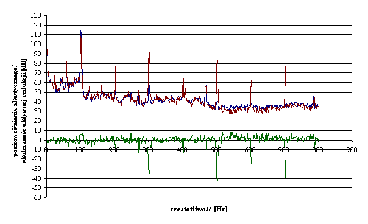This screenshot has height=224, width=368.
Task: Click the red peak at 600 Hz
Action: pyautogui.click(x=251, y=82)
